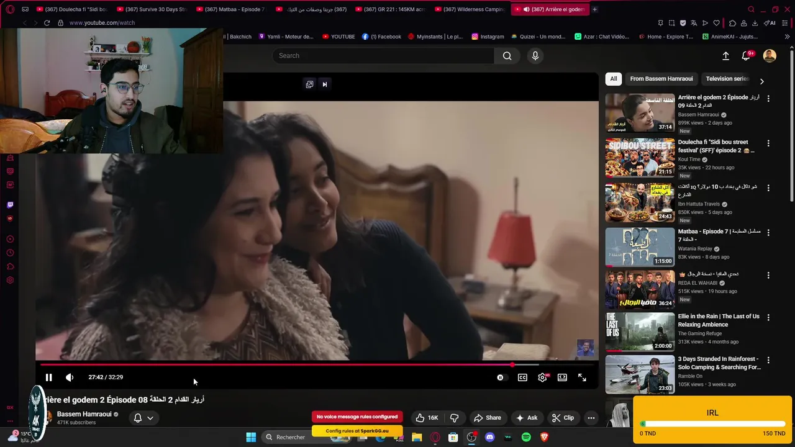Seek on the red video progress bar
Viewport: 795px width, 447px height.
click(x=276, y=365)
